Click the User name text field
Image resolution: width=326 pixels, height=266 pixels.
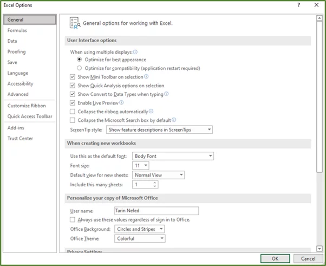[x=157, y=211]
